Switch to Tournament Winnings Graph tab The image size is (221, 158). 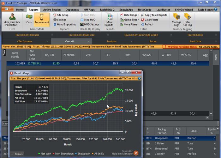click(x=141, y=35)
